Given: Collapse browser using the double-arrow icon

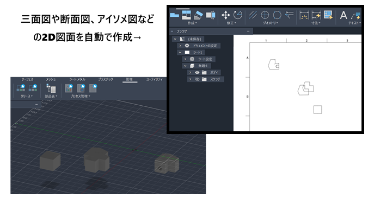Looking at the screenshot, I should [x=173, y=31].
